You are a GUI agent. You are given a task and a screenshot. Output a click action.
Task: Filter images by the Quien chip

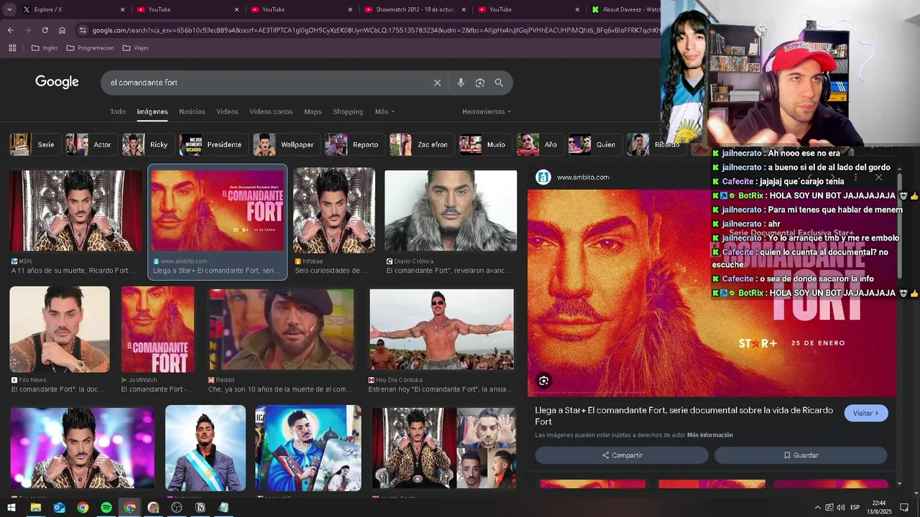pos(594,144)
